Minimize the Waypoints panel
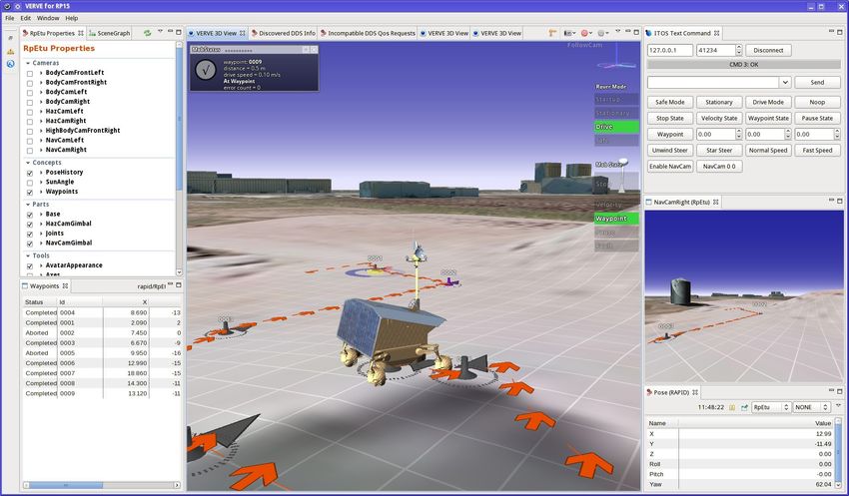The image size is (849, 496). pos(170,284)
